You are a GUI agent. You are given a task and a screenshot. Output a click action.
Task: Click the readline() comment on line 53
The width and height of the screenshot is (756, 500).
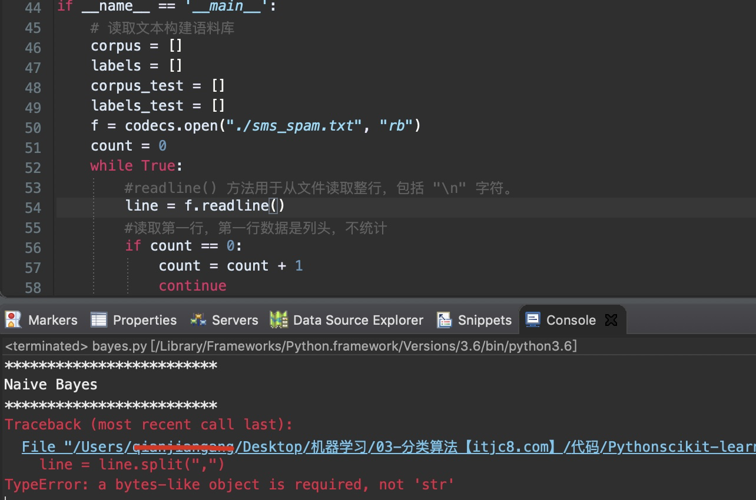tap(319, 188)
